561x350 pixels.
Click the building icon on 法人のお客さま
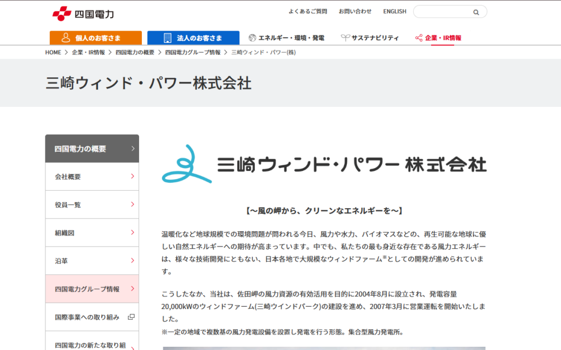pos(167,38)
